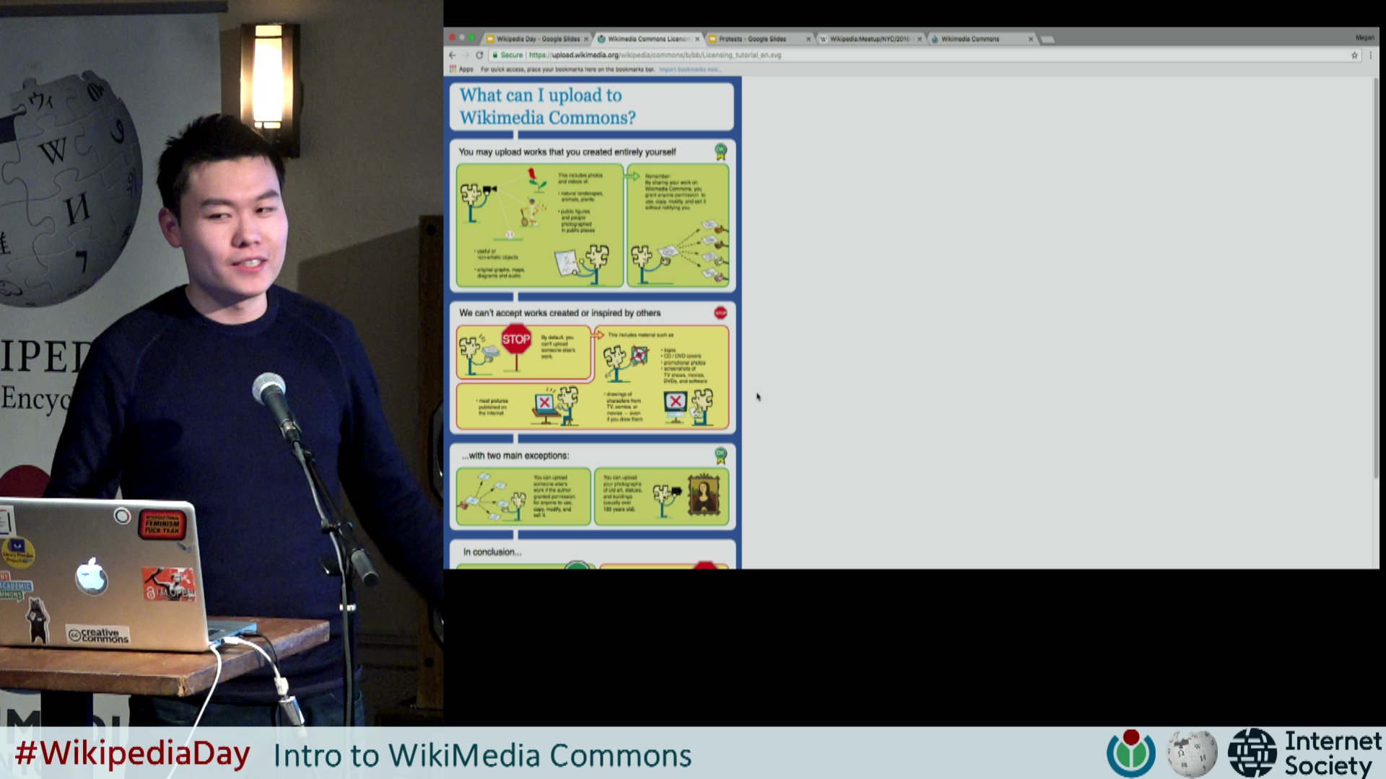Switch to Wikipedia Day - Google Slides tab
Viewport: 1386px width, 779px height.
(x=536, y=39)
